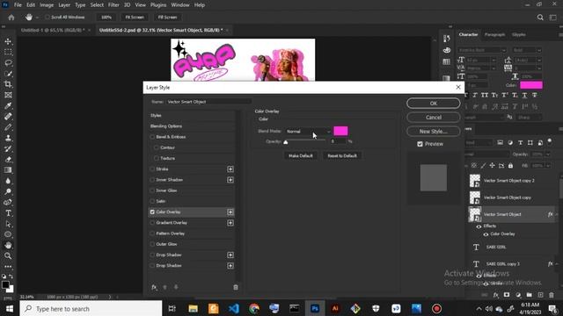Open the tool preset dropdown beside Hand icon
Image resolution: width=563 pixels, height=316 pixels.
(37, 18)
